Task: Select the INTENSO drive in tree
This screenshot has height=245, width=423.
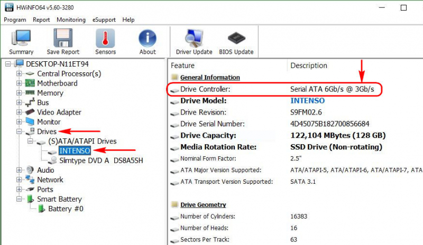Action: point(75,150)
